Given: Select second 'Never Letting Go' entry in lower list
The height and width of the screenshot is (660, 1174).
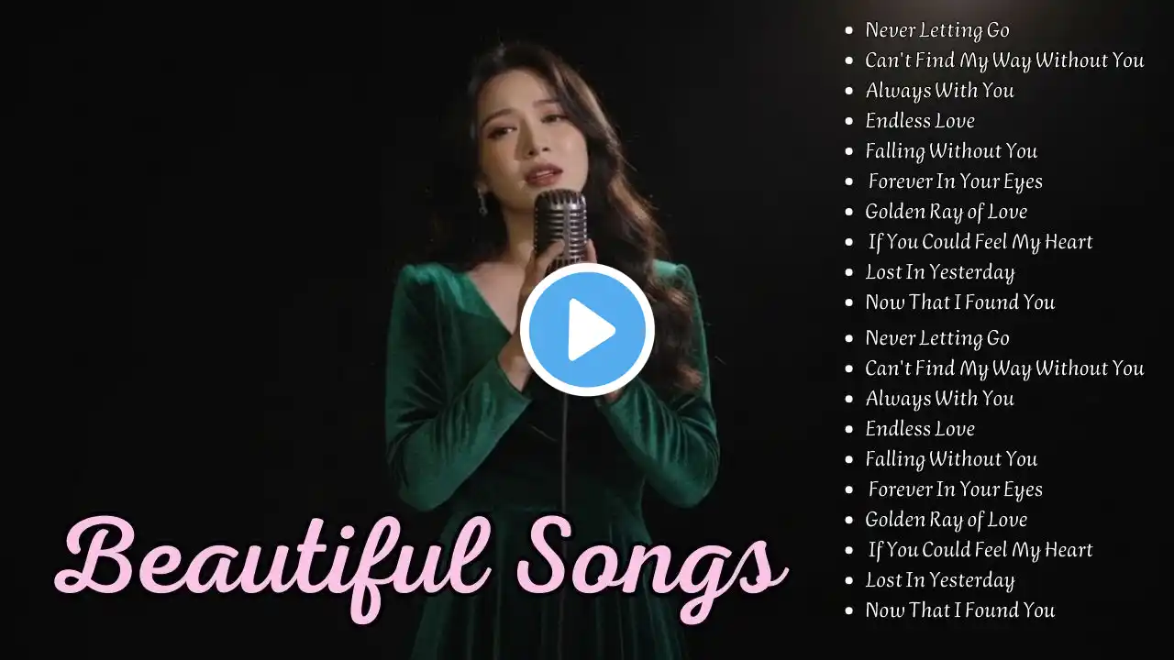Looking at the screenshot, I should pyautogui.click(x=937, y=338).
